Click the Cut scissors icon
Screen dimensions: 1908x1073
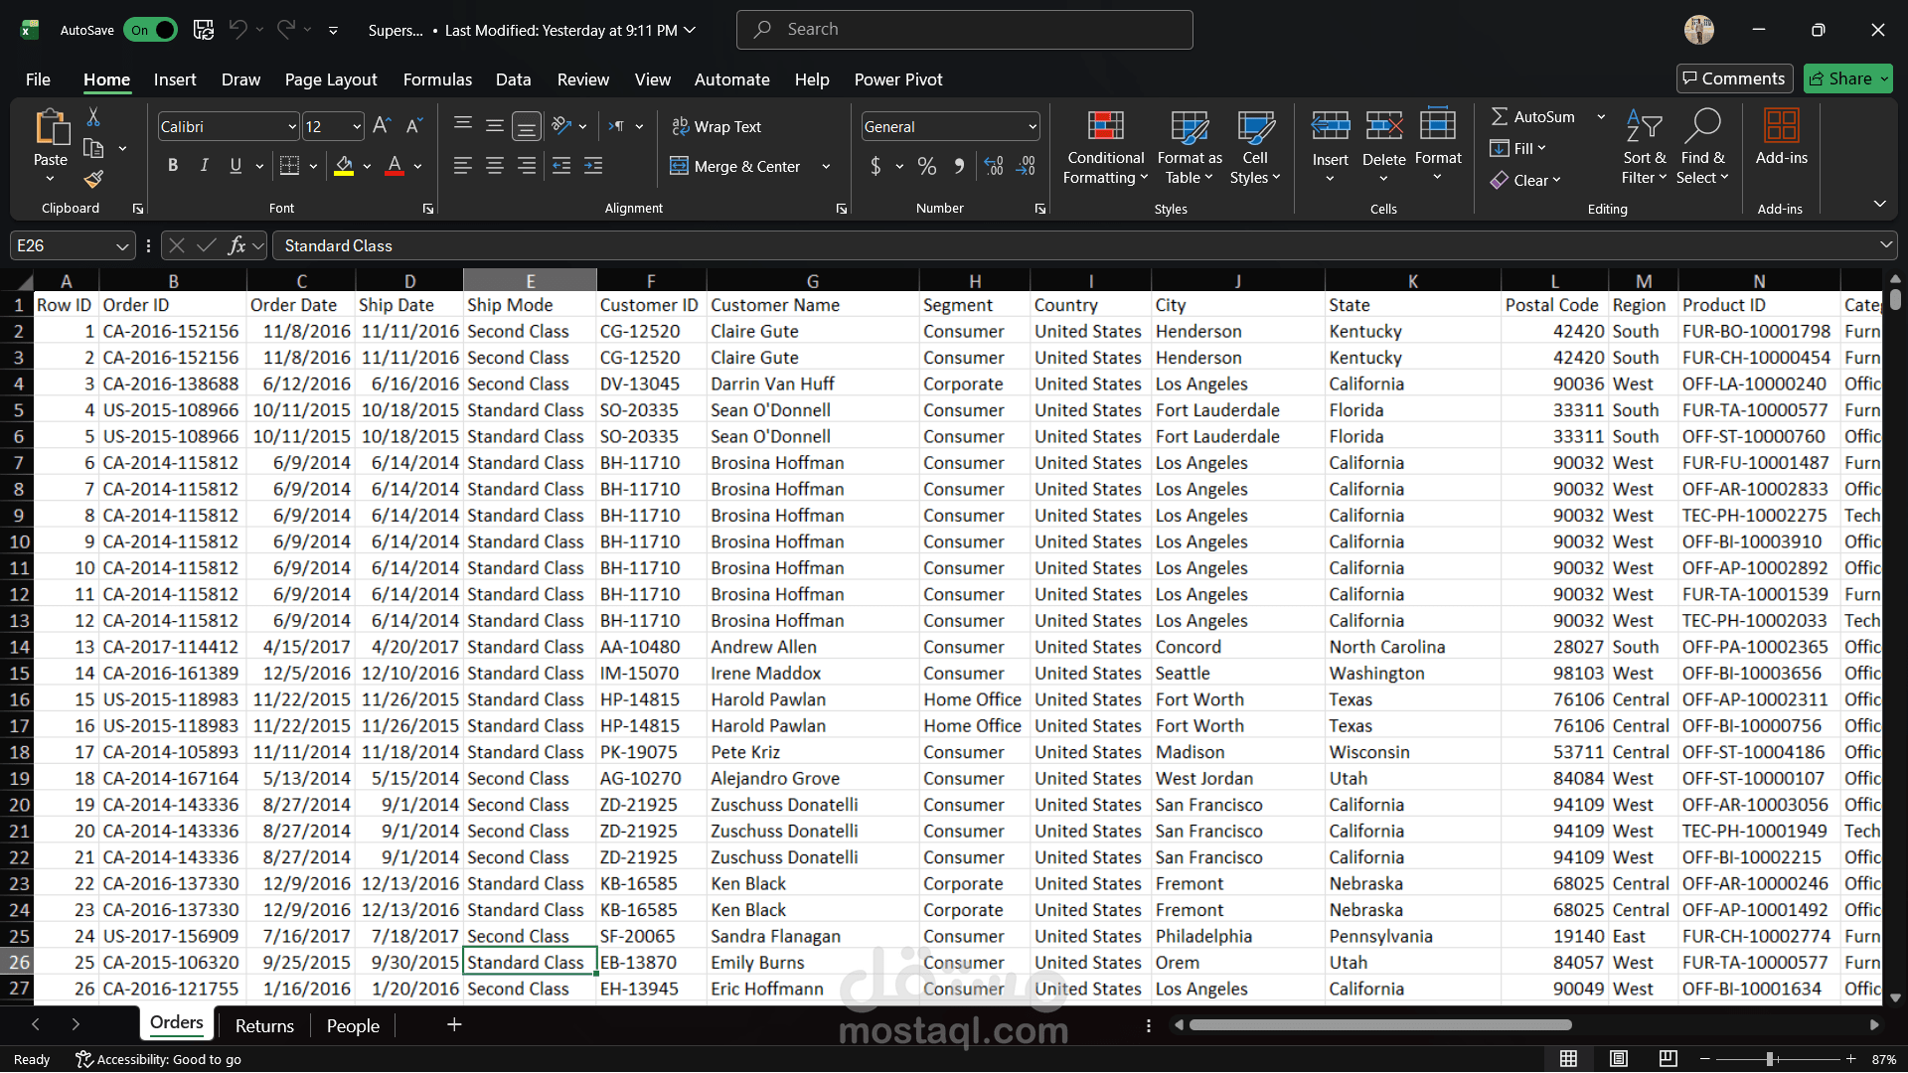tap(93, 117)
